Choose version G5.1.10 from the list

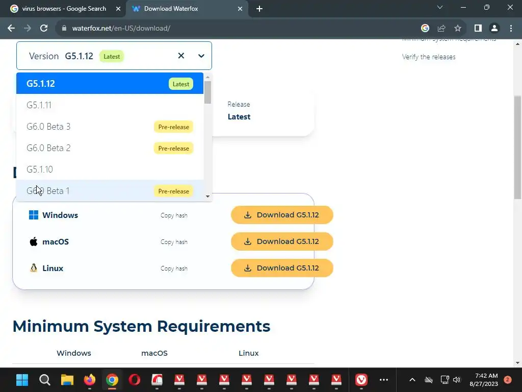tap(110, 169)
